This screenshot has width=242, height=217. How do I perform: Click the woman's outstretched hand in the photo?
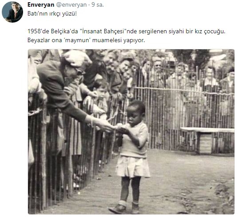105,126
